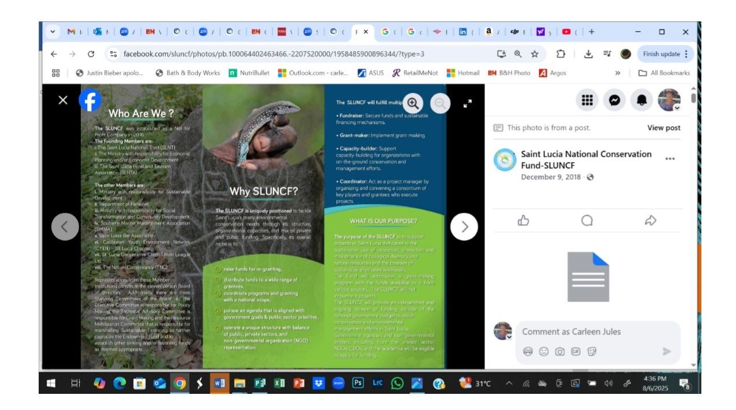The width and height of the screenshot is (736, 410).
Task: Open Chrome downloads
Action: click(588, 54)
